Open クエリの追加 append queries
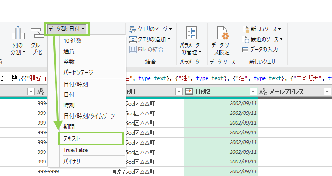Viewport: 332px width, 176px height. pos(150,39)
